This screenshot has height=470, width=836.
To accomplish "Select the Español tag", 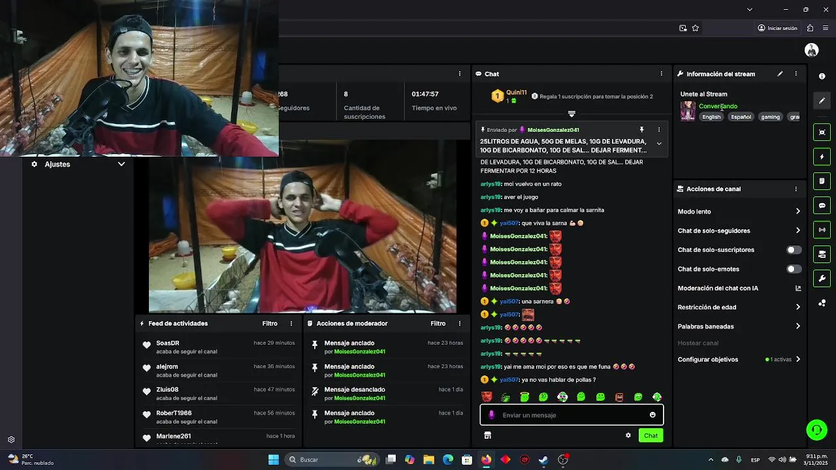I will [741, 117].
